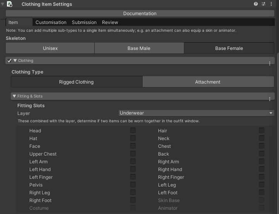Disable the Clothing section checkbox
279x214 pixels.
[9, 61]
